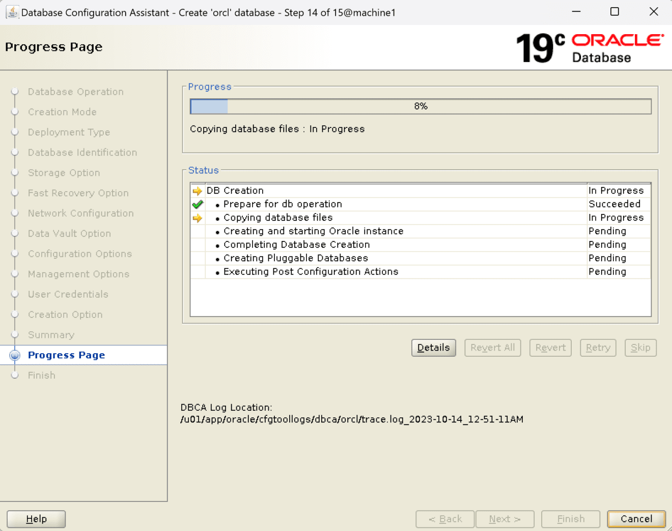Screen dimensions: 672x531
Task: Click the Finish step circle in sidebar
Action: coord(14,375)
